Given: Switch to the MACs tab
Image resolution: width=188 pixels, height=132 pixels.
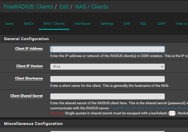Looking at the screenshot, I should point(29,23).
